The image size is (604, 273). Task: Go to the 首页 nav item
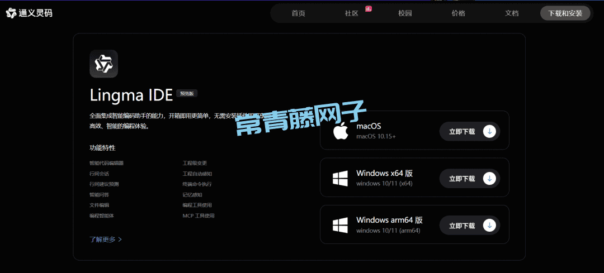pos(299,13)
